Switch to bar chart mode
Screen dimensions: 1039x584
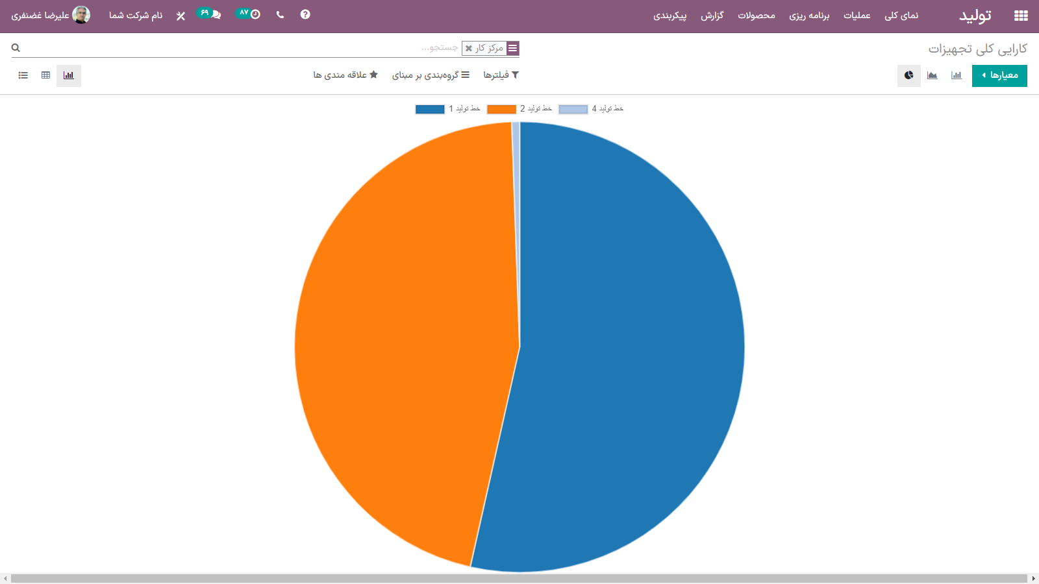956,75
